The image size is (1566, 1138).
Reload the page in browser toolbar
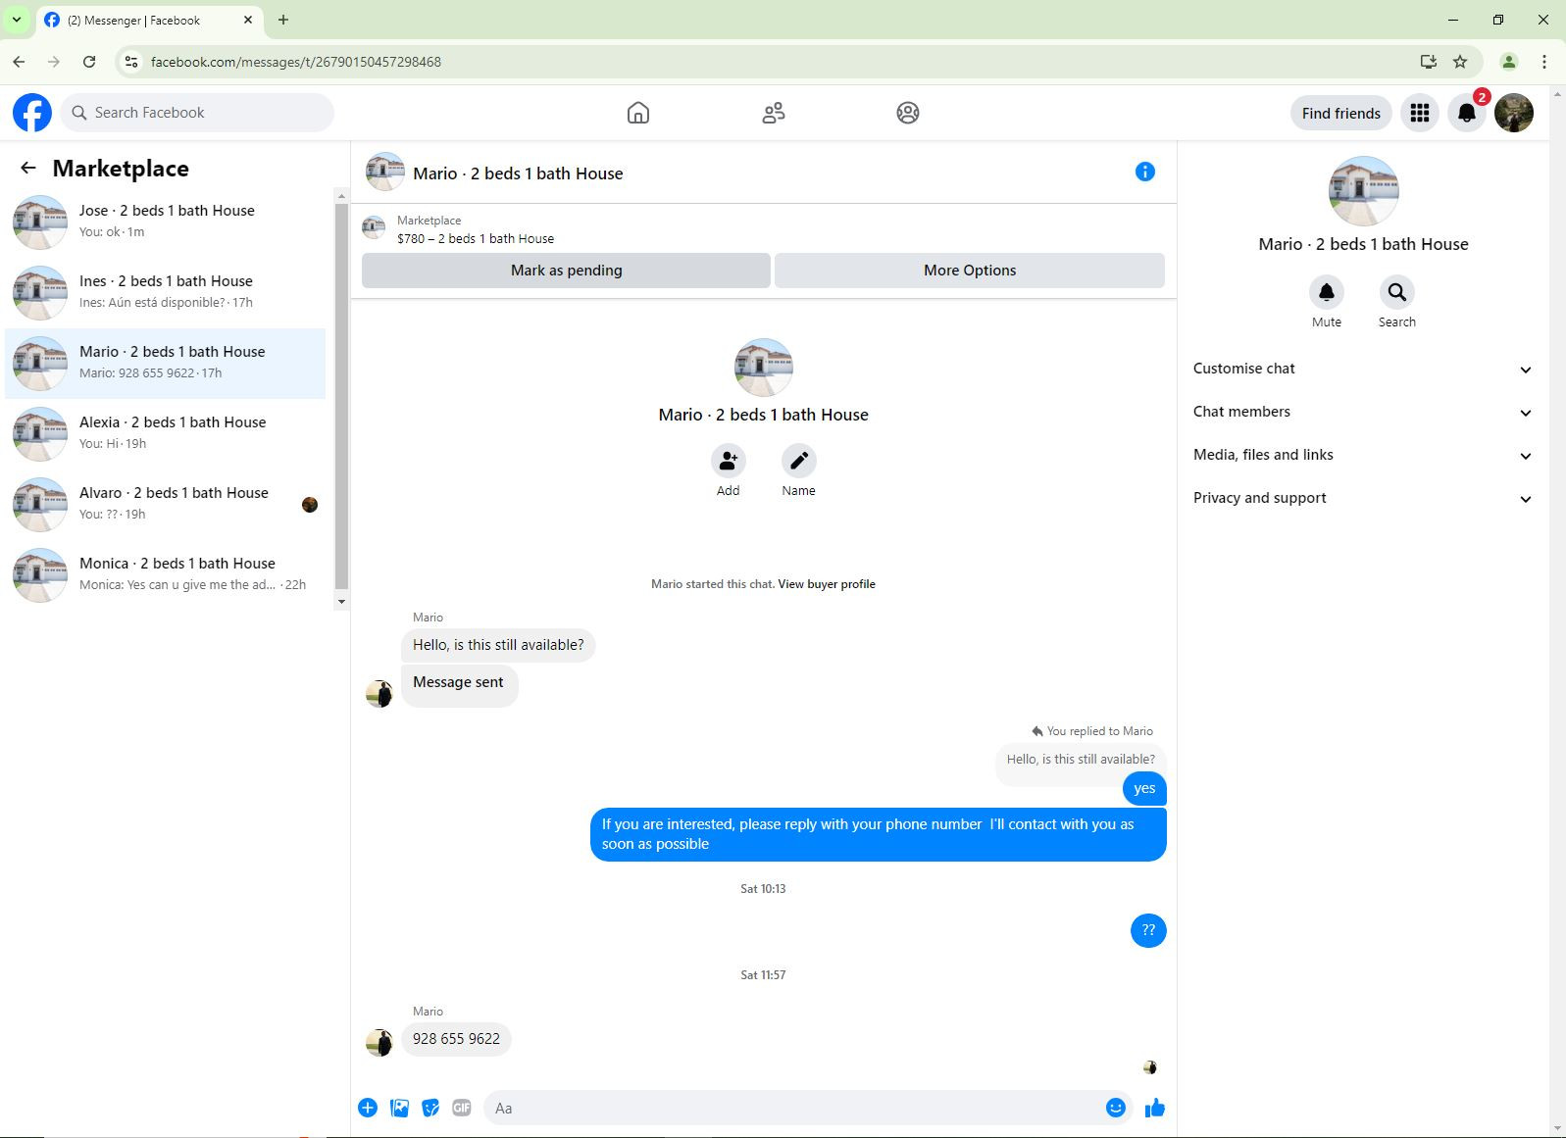point(89,62)
